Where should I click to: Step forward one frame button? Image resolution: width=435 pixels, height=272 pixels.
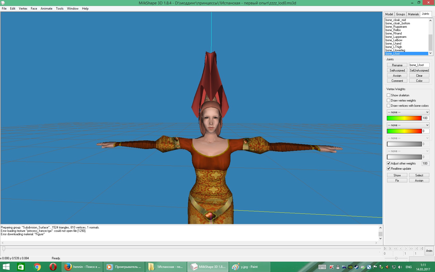point(406,248)
